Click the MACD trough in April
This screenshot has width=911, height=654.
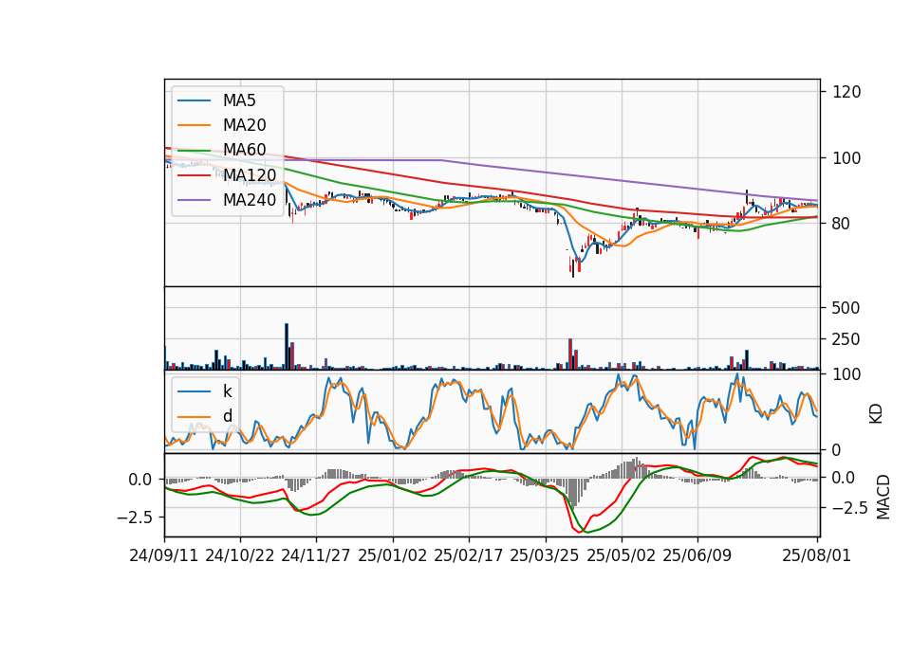(581, 532)
